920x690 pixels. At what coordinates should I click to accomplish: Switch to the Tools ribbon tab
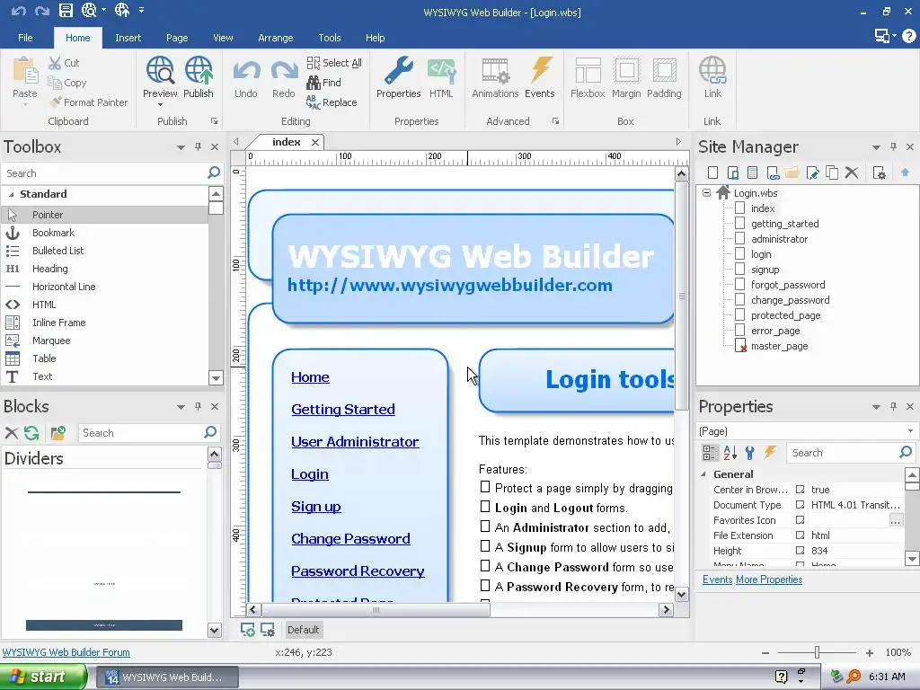[329, 38]
